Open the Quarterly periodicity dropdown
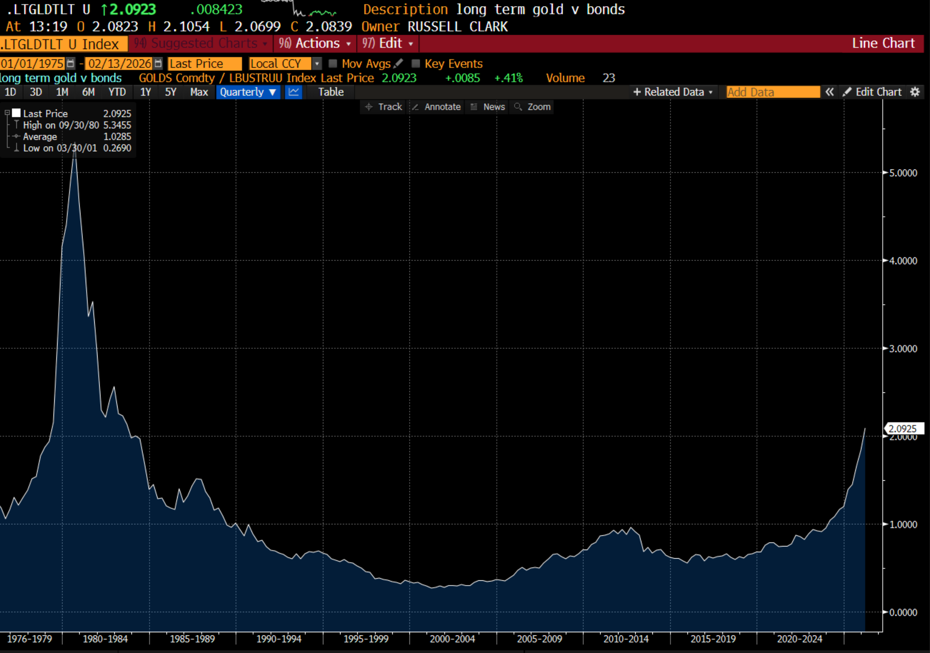930x653 pixels. (x=248, y=92)
